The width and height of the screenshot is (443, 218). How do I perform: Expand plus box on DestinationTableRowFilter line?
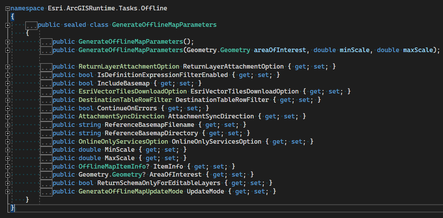(x=8, y=100)
